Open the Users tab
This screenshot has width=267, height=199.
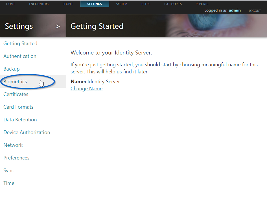click(x=146, y=4)
